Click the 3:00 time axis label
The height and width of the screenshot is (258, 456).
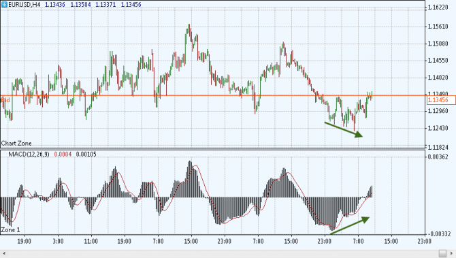click(58, 242)
